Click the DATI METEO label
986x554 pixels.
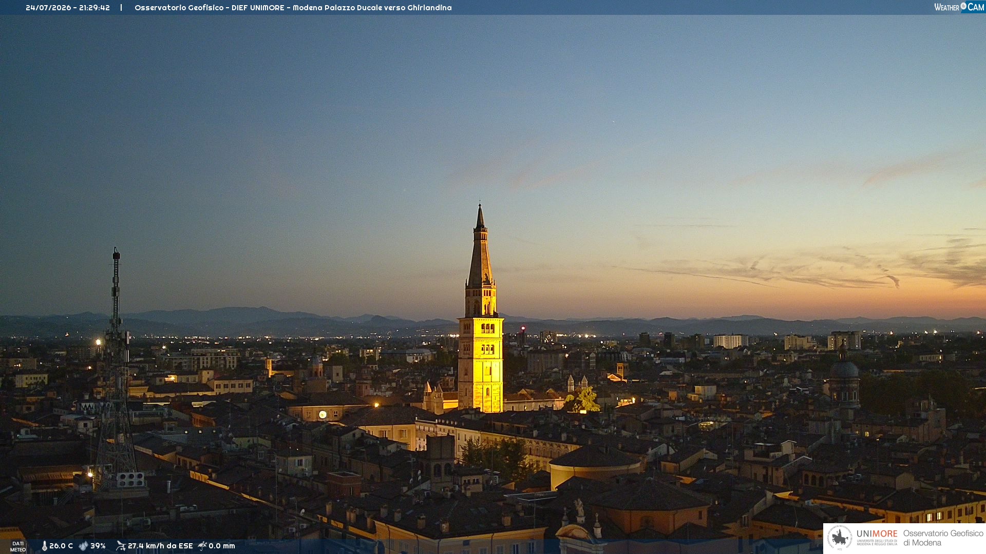point(18,546)
